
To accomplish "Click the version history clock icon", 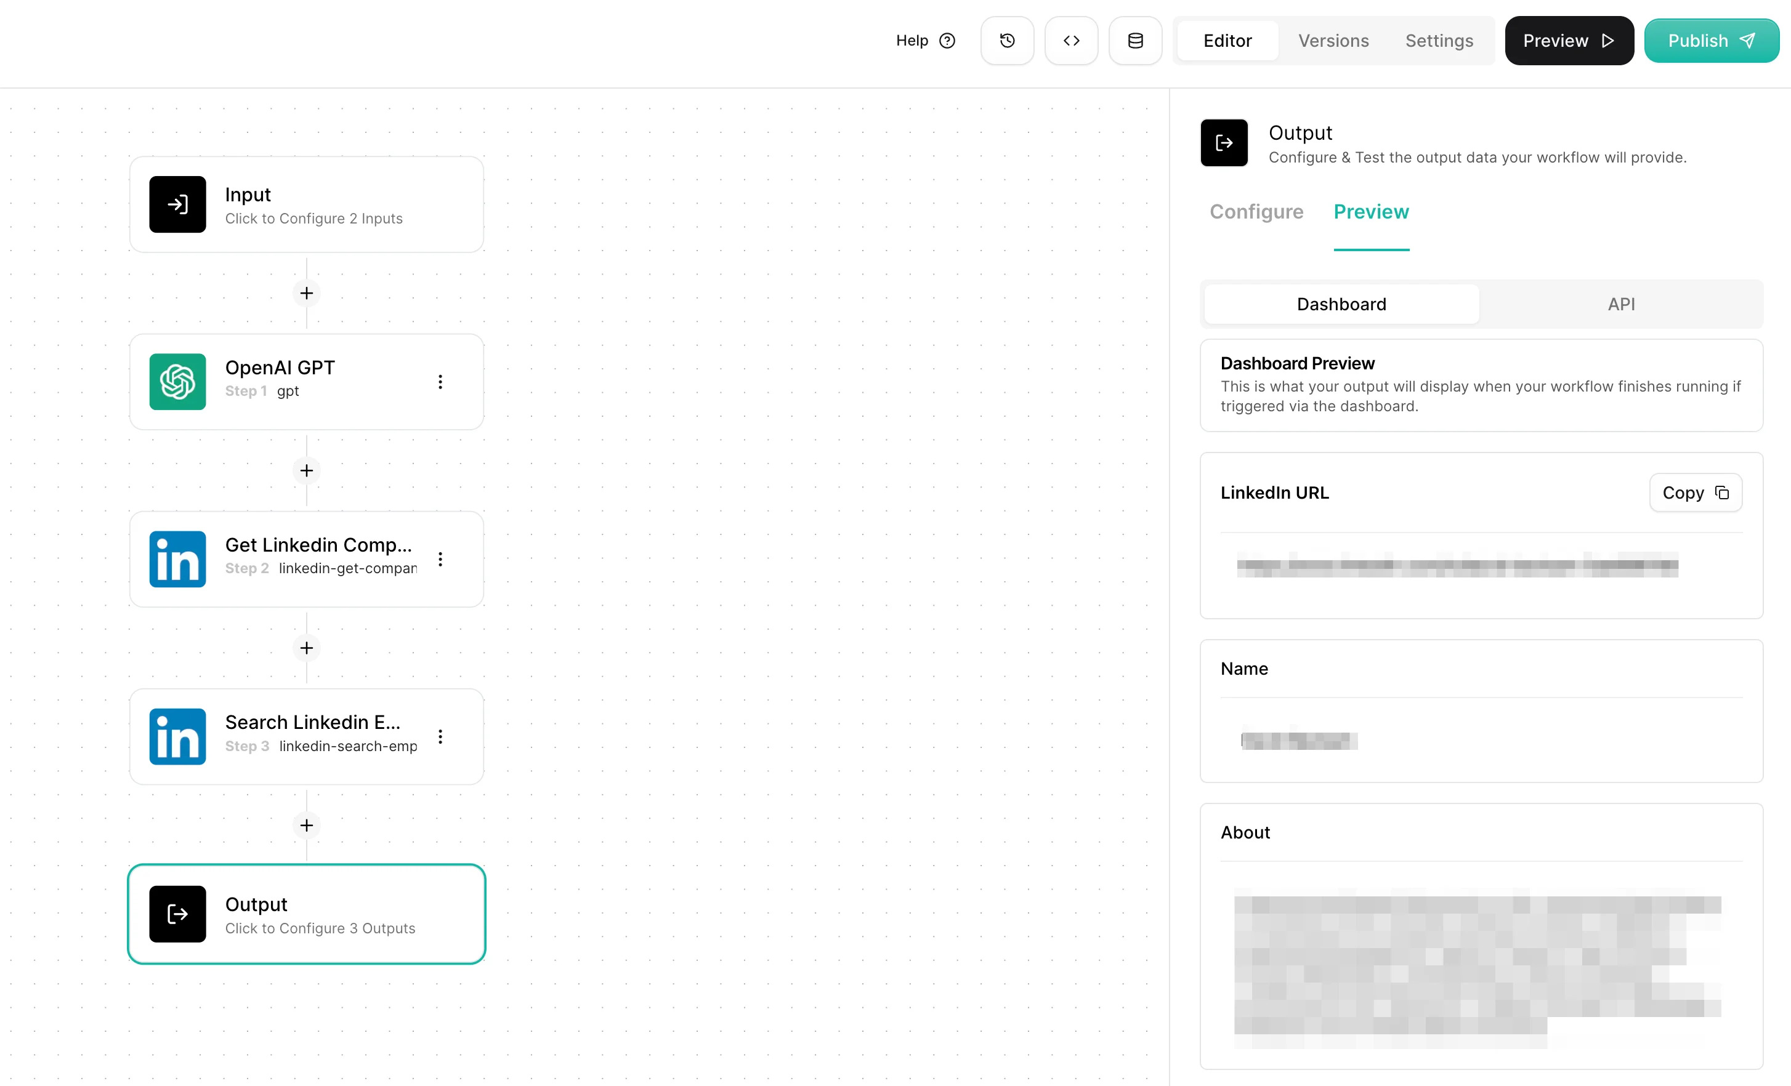I will pos(1007,41).
